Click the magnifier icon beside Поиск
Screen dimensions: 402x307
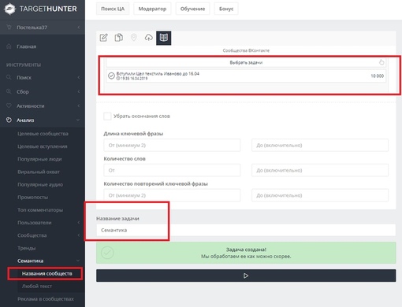pyautogui.click(x=9, y=77)
